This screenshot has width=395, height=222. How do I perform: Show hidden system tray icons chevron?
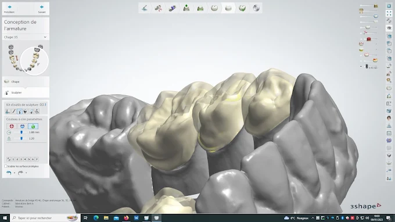(x=313, y=218)
